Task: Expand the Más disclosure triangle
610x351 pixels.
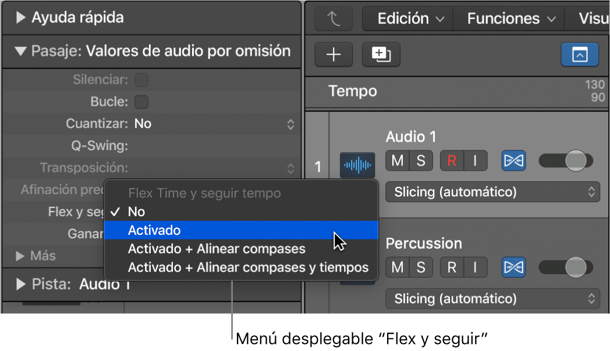Action: coord(20,256)
